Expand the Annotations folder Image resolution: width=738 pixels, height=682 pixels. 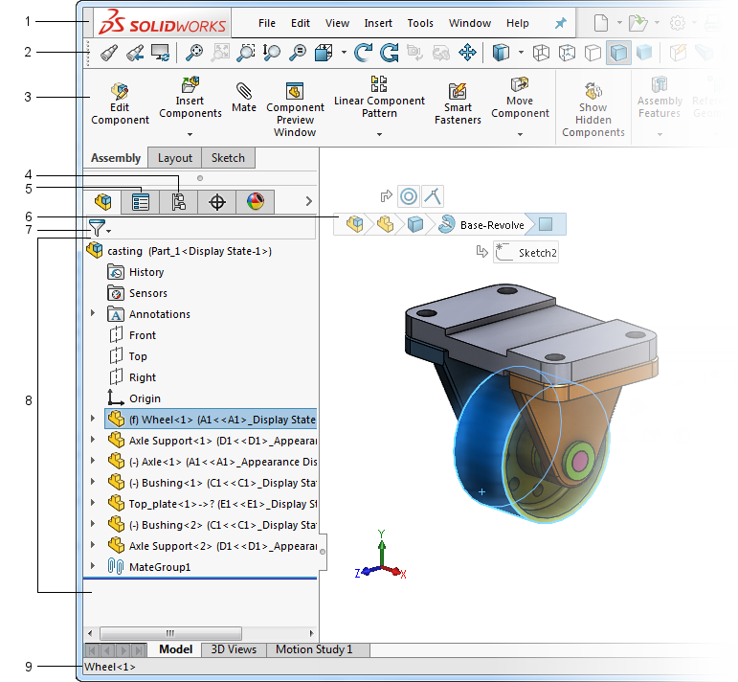pos(93,314)
